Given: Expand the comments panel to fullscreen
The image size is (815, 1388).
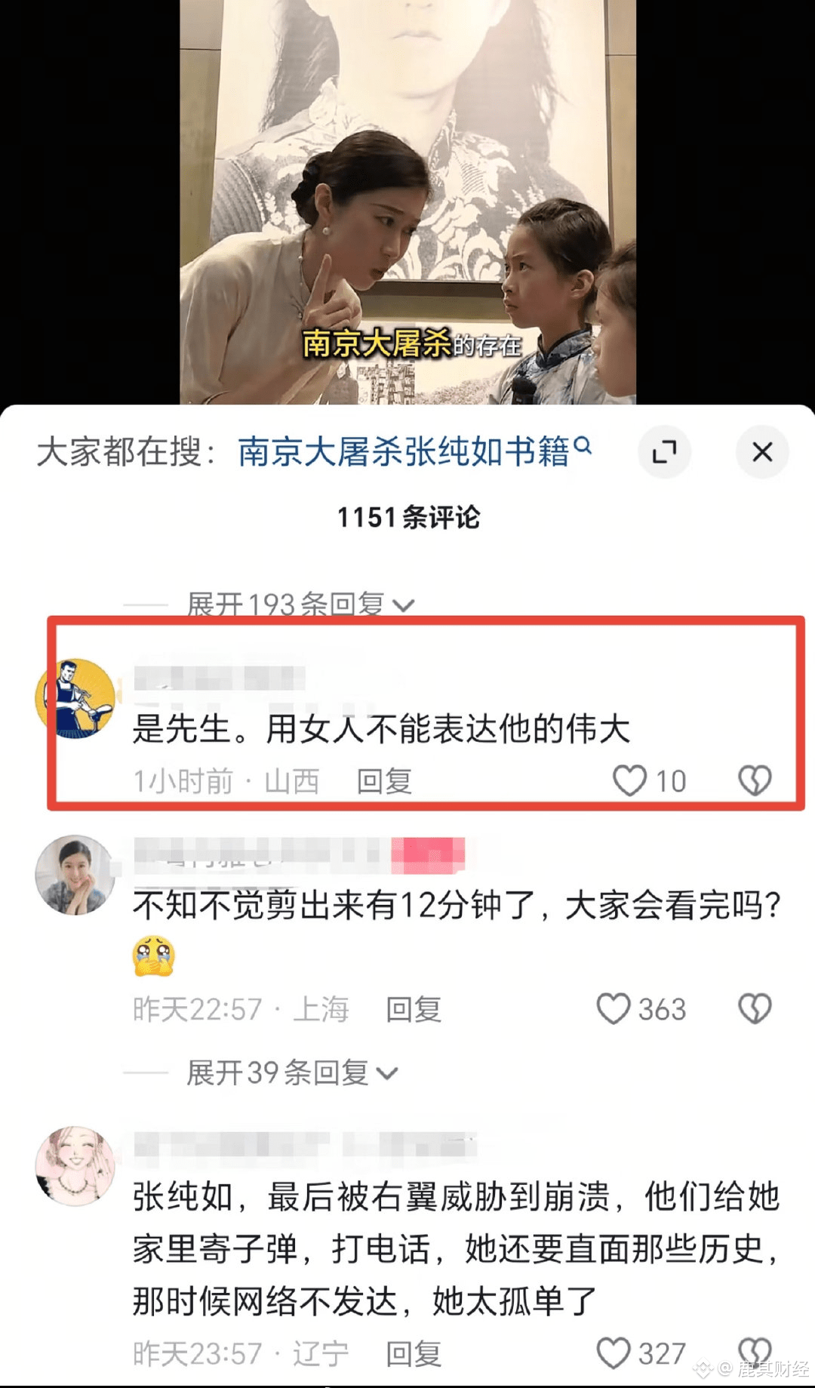Looking at the screenshot, I should (664, 452).
